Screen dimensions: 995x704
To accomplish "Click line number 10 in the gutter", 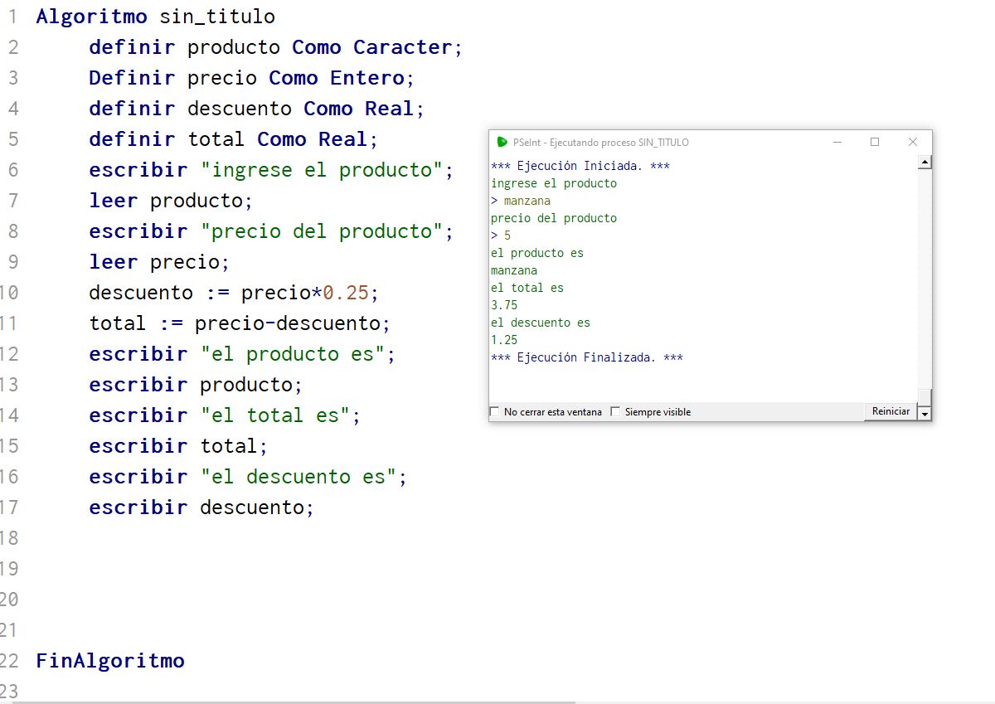I will 10,293.
